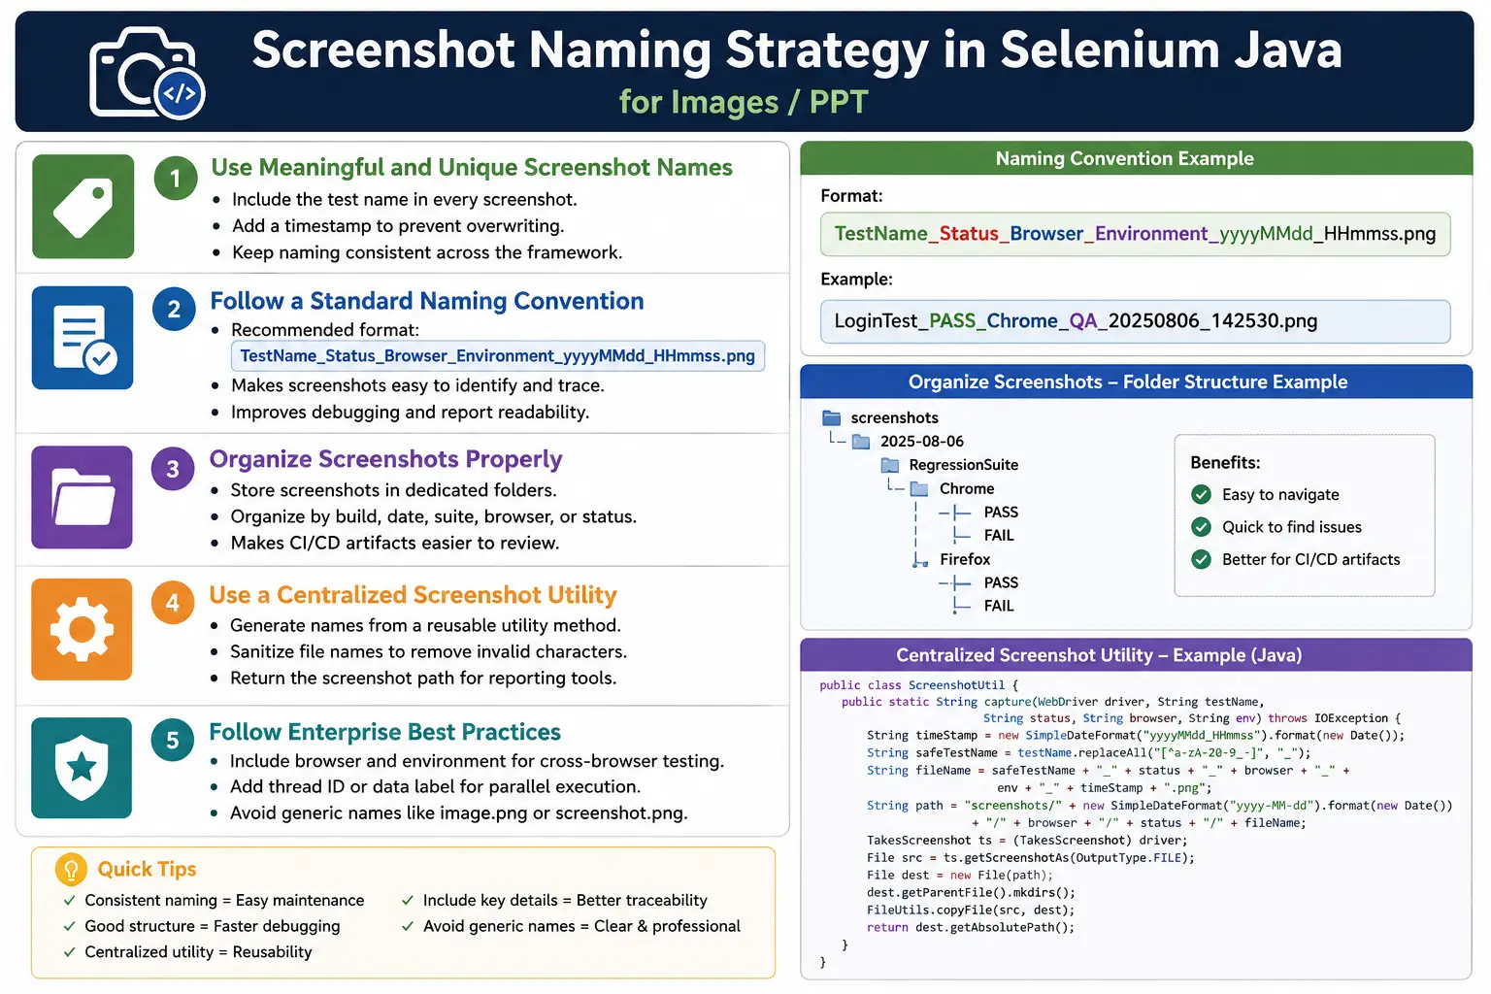1491x994 pixels.
Task: Click the checkmark beside Consistent naming = Easy maintenance
Action: (70, 901)
